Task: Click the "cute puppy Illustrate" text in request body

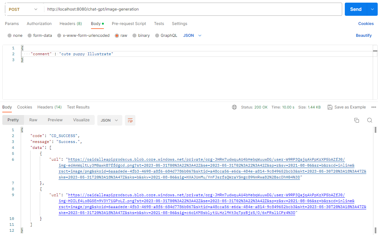Action: (x=86, y=54)
